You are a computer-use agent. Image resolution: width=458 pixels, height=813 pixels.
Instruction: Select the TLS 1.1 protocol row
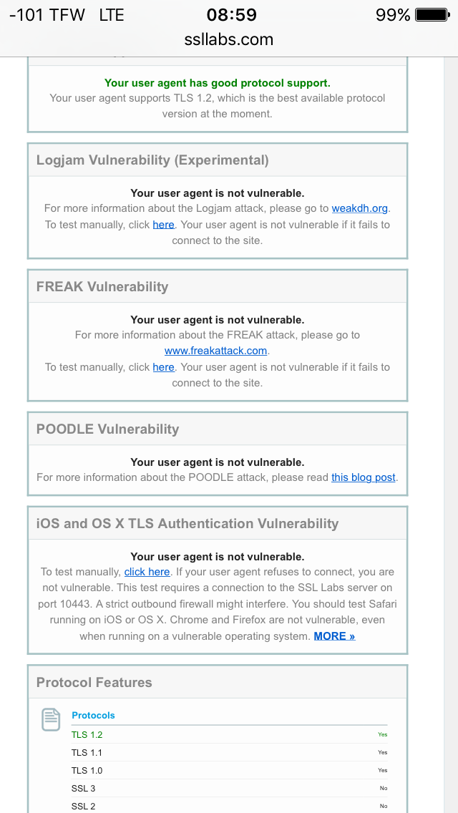coord(229,752)
